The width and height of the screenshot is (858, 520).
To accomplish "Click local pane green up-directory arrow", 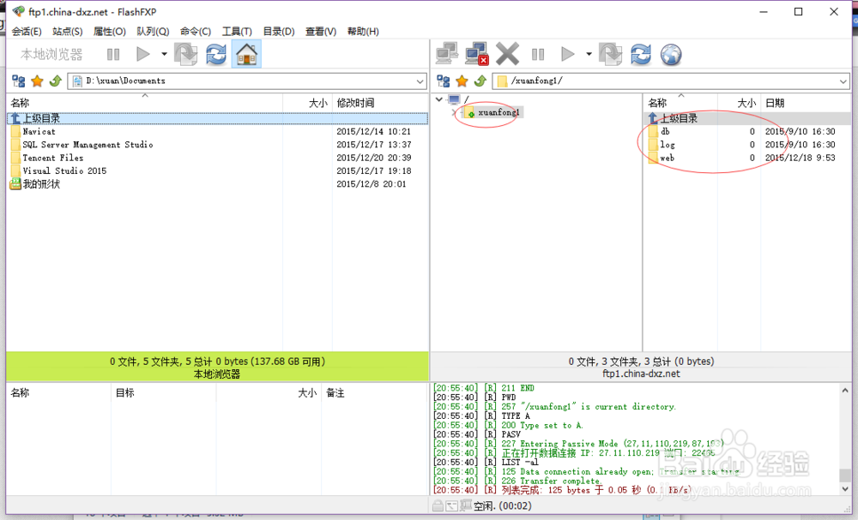I will point(55,81).
